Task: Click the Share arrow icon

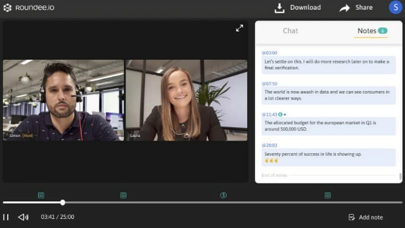Action: pyautogui.click(x=345, y=8)
